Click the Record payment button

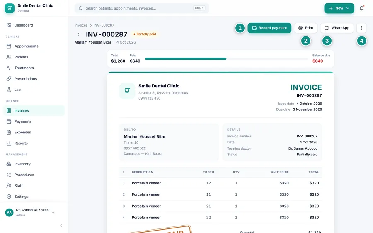point(269,28)
